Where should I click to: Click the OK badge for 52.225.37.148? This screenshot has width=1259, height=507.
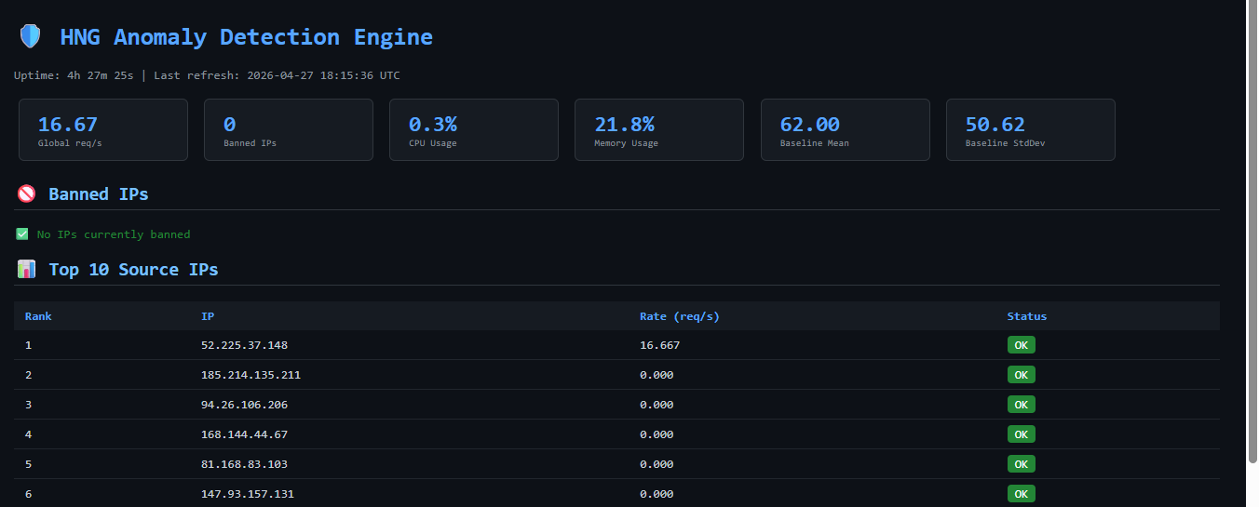1021,345
